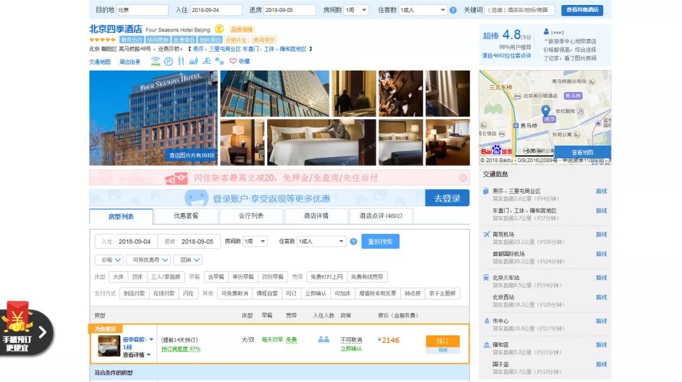Close the pink 闪住 promotion banner
The image size is (682, 382).
463,178
